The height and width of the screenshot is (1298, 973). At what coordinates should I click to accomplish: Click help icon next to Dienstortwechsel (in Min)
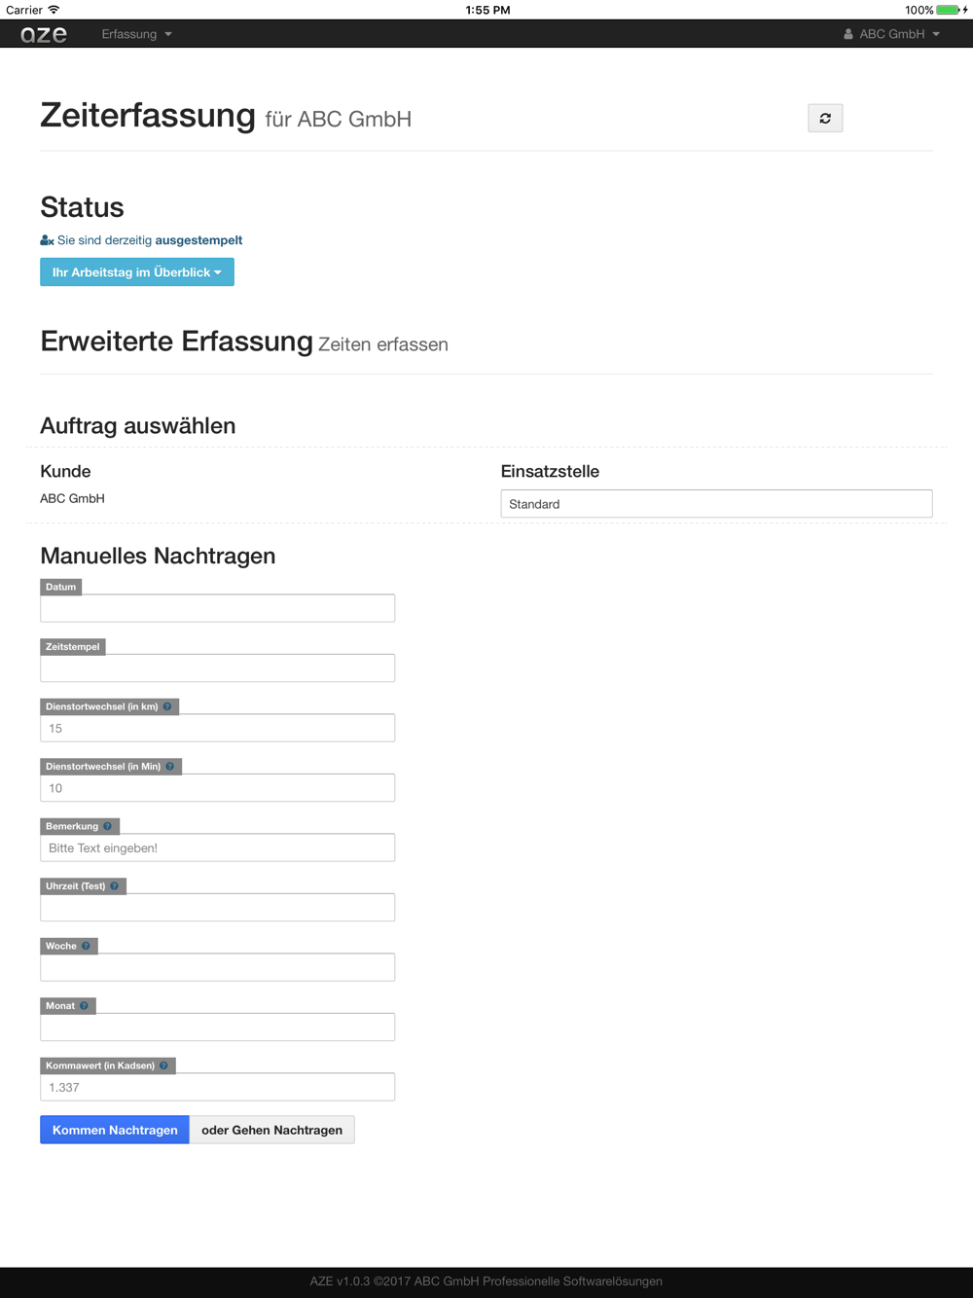coord(170,767)
